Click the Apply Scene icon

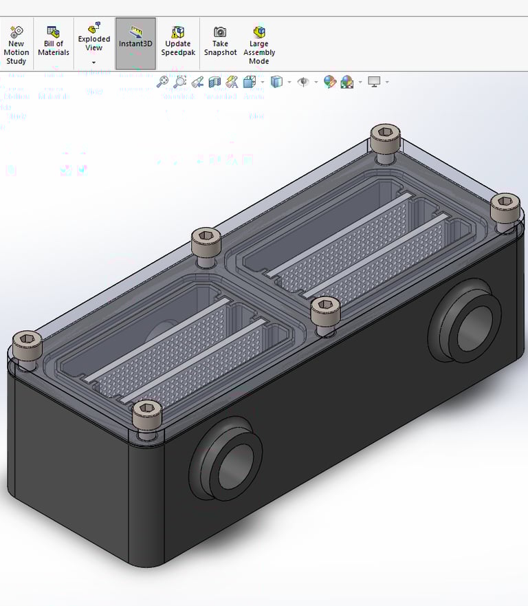[347, 82]
